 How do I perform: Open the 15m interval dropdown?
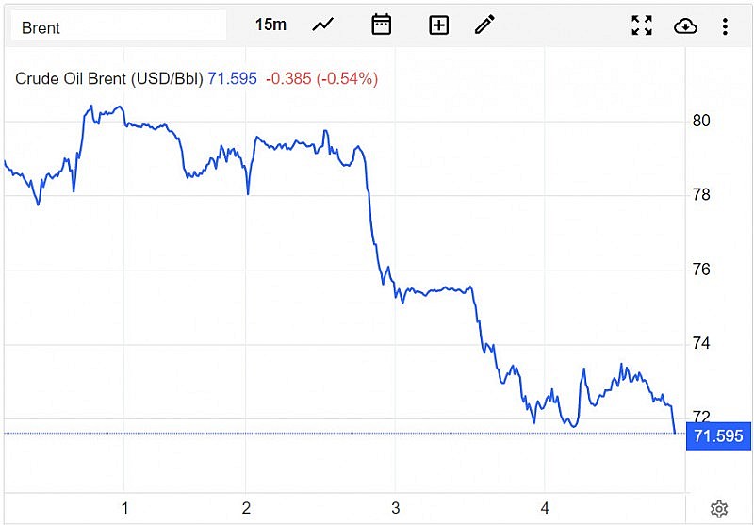click(x=270, y=25)
